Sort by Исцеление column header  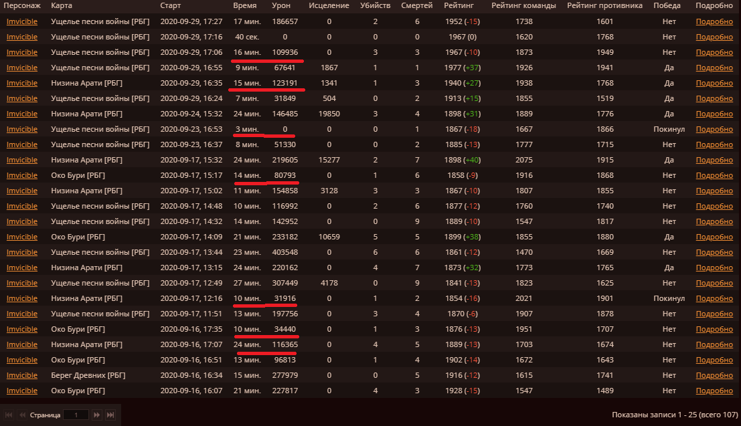tap(329, 5)
